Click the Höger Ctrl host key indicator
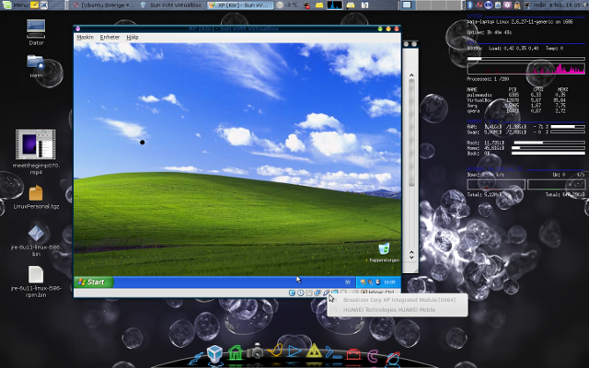Viewport: 589px width, 368px height. (x=377, y=293)
